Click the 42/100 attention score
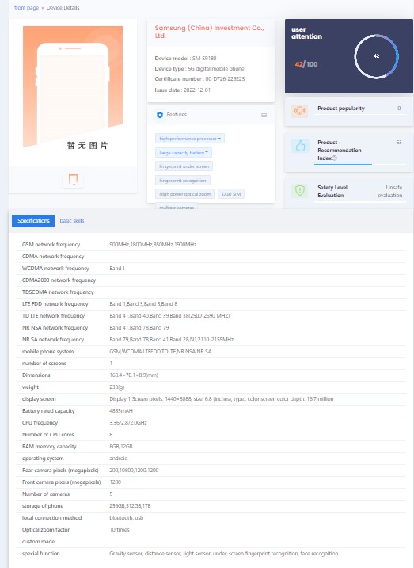This screenshot has width=414, height=568. (306, 64)
